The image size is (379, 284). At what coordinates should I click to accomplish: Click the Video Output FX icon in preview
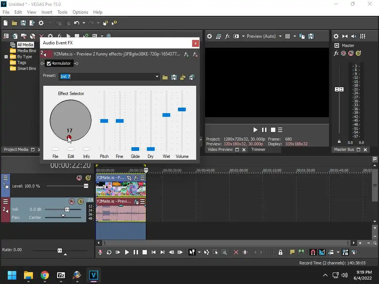click(x=227, y=36)
